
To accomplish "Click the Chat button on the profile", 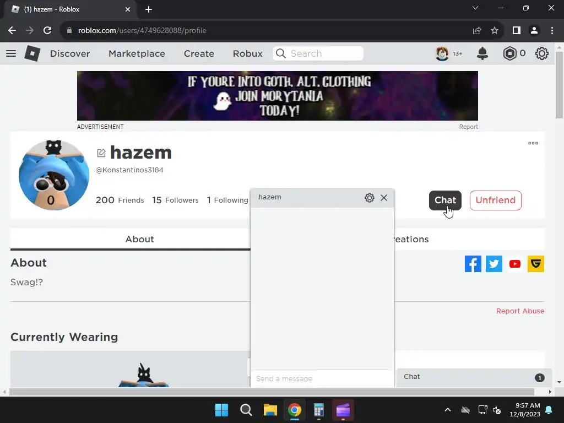I will coord(445,200).
